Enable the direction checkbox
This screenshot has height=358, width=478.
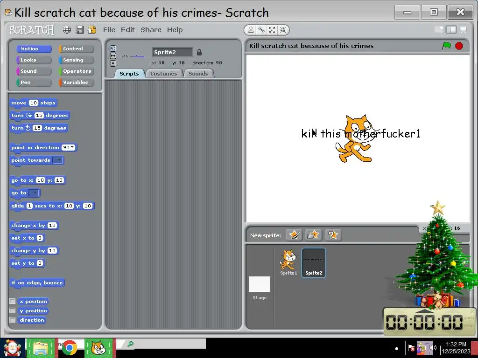click(x=13, y=320)
